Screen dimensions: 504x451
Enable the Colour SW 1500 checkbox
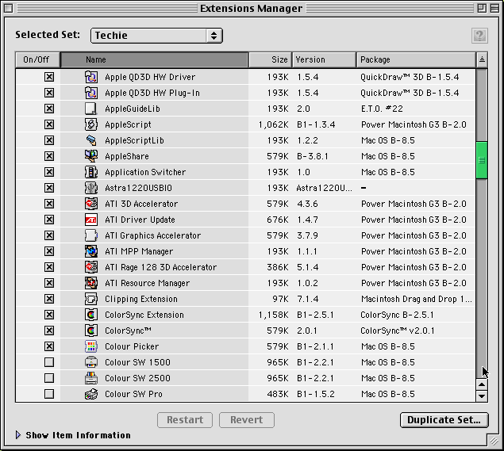click(x=49, y=362)
